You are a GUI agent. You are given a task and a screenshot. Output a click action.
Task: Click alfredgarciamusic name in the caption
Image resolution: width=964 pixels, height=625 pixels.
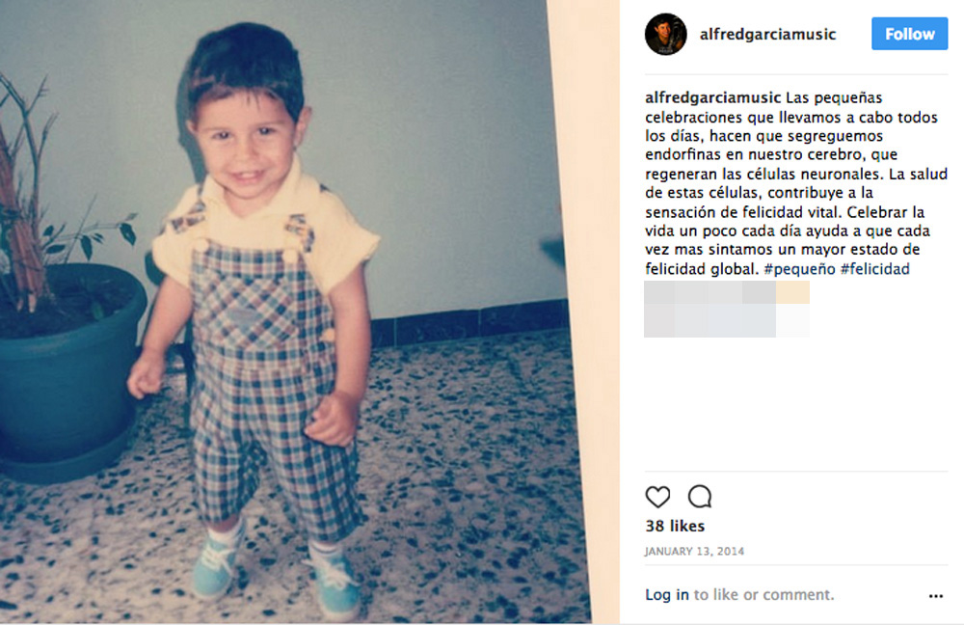coord(712,97)
